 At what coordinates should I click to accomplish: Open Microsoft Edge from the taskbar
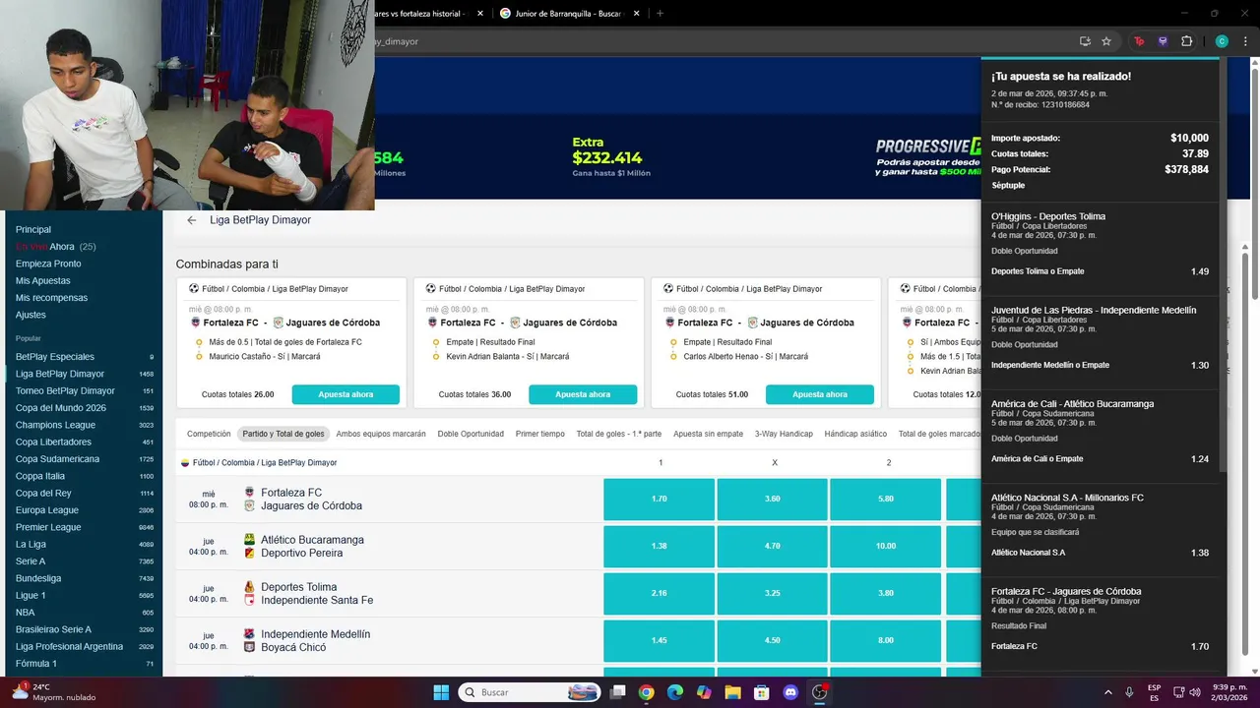(675, 692)
